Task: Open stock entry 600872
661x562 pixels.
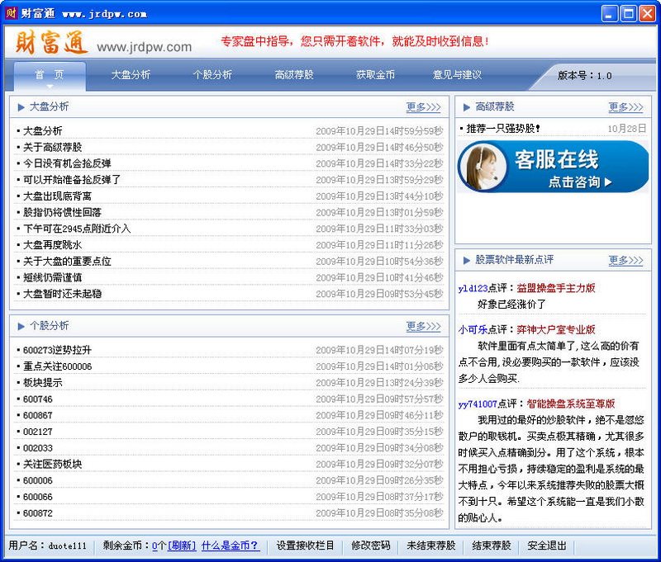Action: click(x=38, y=513)
